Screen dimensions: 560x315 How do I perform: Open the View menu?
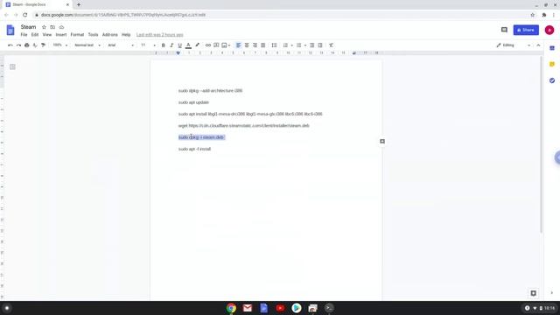pos(47,35)
